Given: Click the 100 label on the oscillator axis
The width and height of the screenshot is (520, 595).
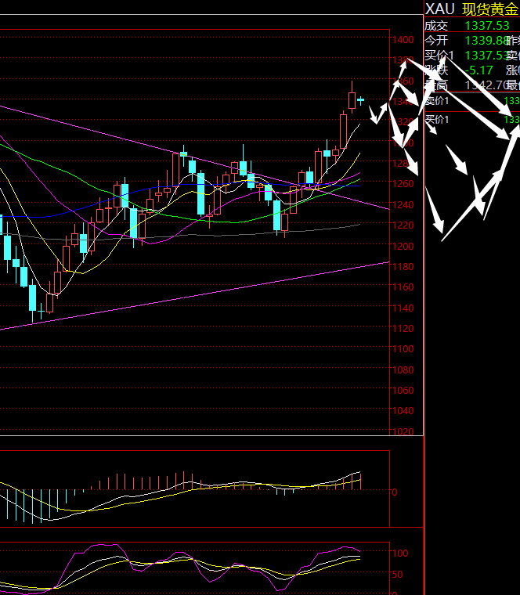Looking at the screenshot, I should click(x=400, y=554).
